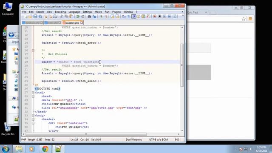Screen dimensions: 272x153
Task: Toggle synchronized vertical scrolling
Action: coord(112,17)
